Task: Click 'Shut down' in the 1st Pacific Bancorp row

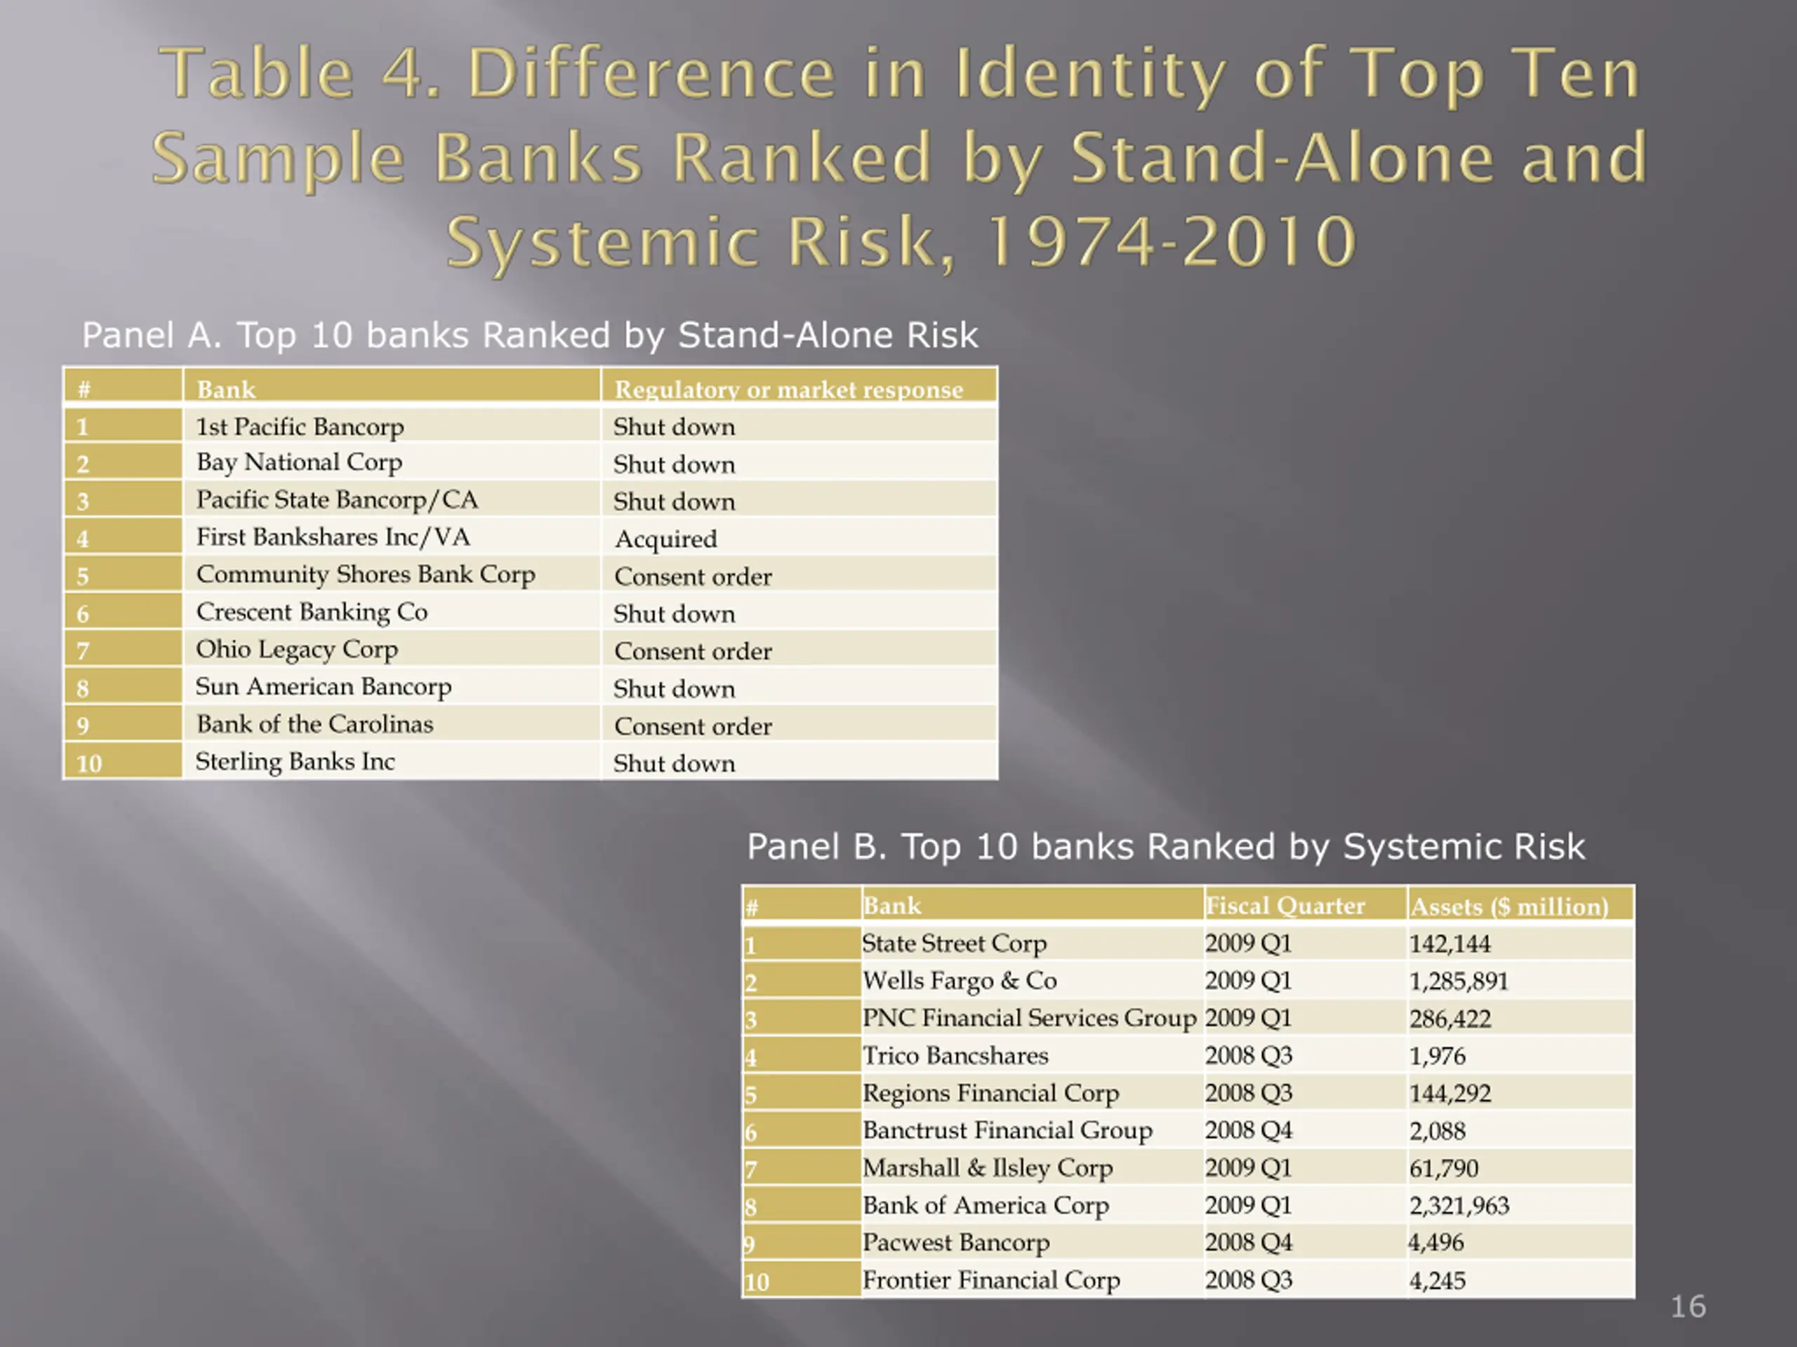Action: pyautogui.click(x=675, y=427)
